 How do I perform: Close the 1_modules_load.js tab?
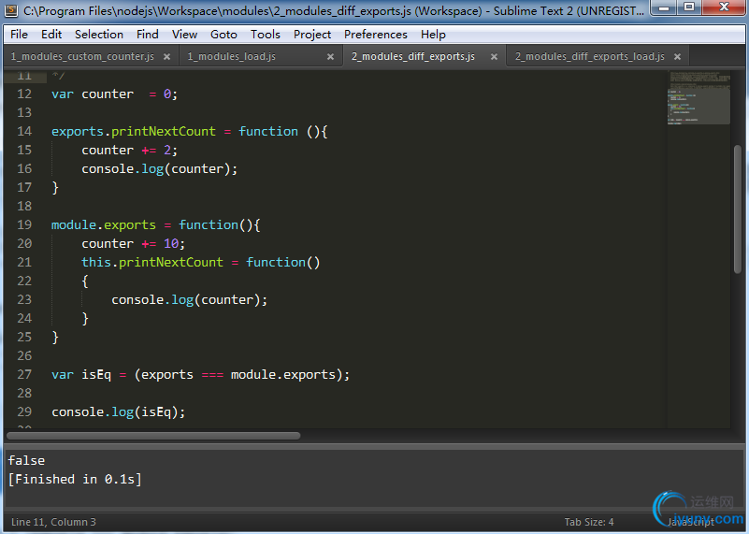click(330, 57)
